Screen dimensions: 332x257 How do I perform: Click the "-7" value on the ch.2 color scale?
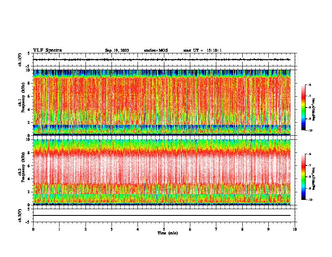309,165
